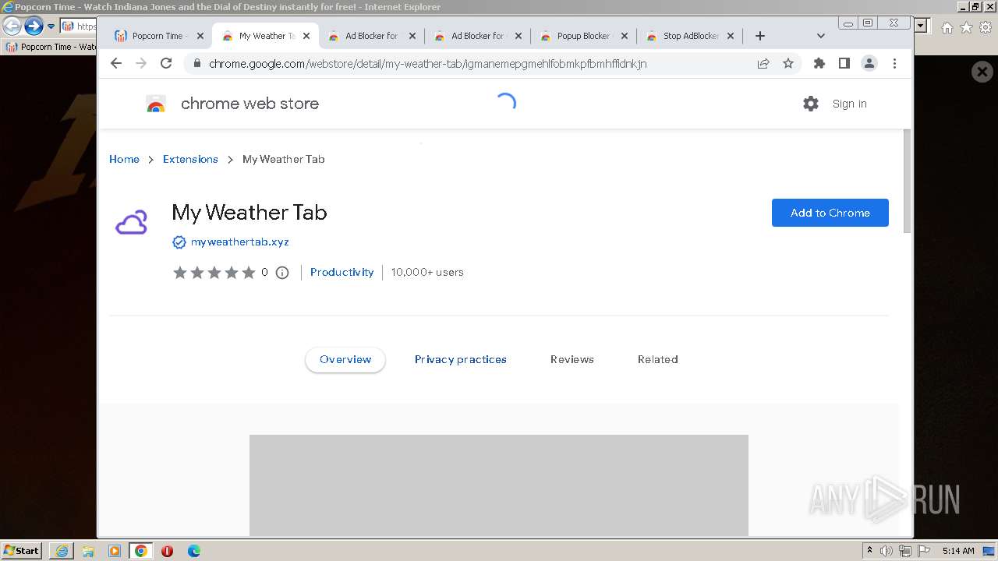998x561 pixels.
Task: Open the Windows Start menu
Action: click(22, 550)
